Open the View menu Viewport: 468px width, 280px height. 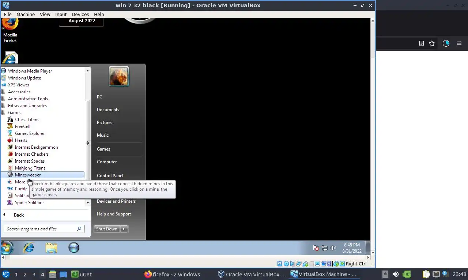(45, 14)
